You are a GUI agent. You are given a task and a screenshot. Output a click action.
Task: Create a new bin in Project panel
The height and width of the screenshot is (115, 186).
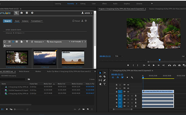point(83,109)
